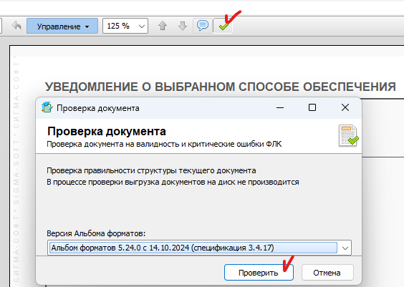Click the document-with-checkmark icon in dialog header
Image resolution: width=404 pixels, height=287 pixels.
tap(349, 135)
